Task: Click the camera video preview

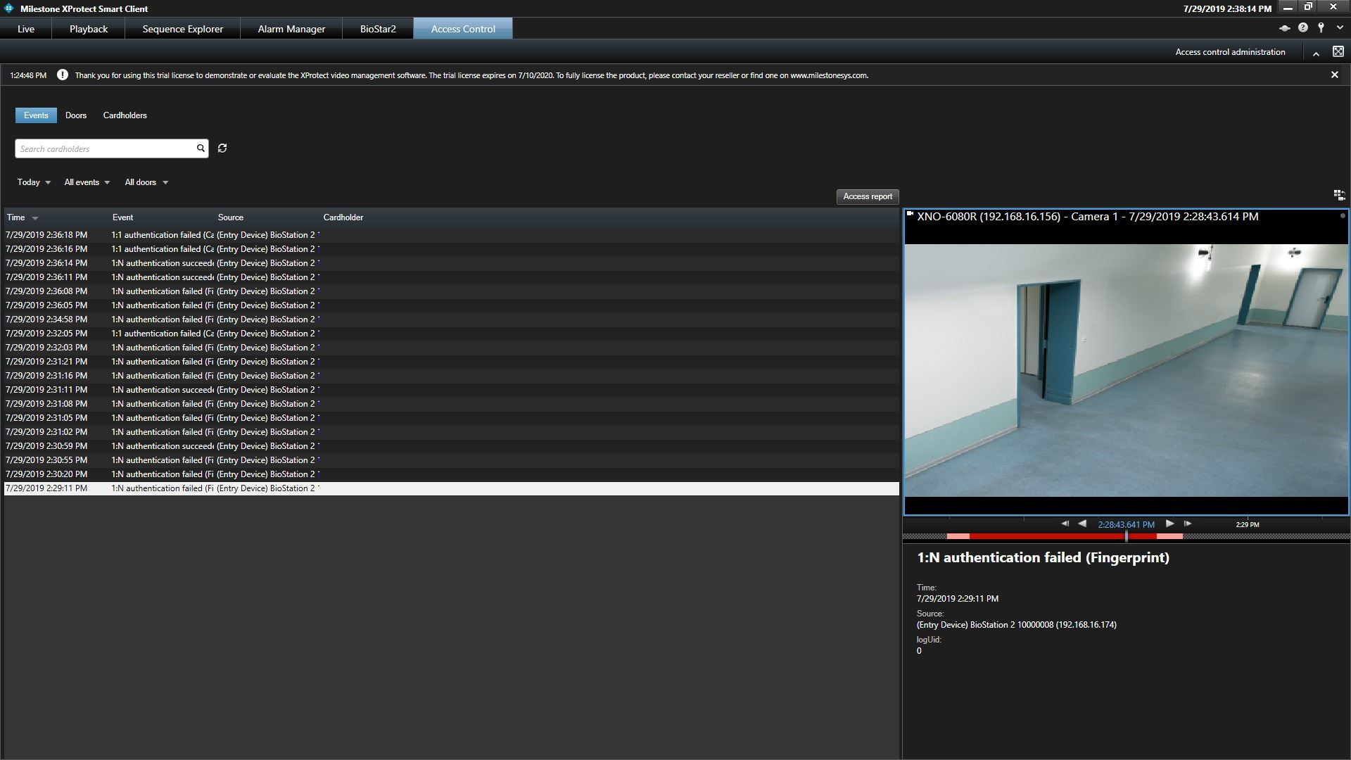Action: (1126, 370)
